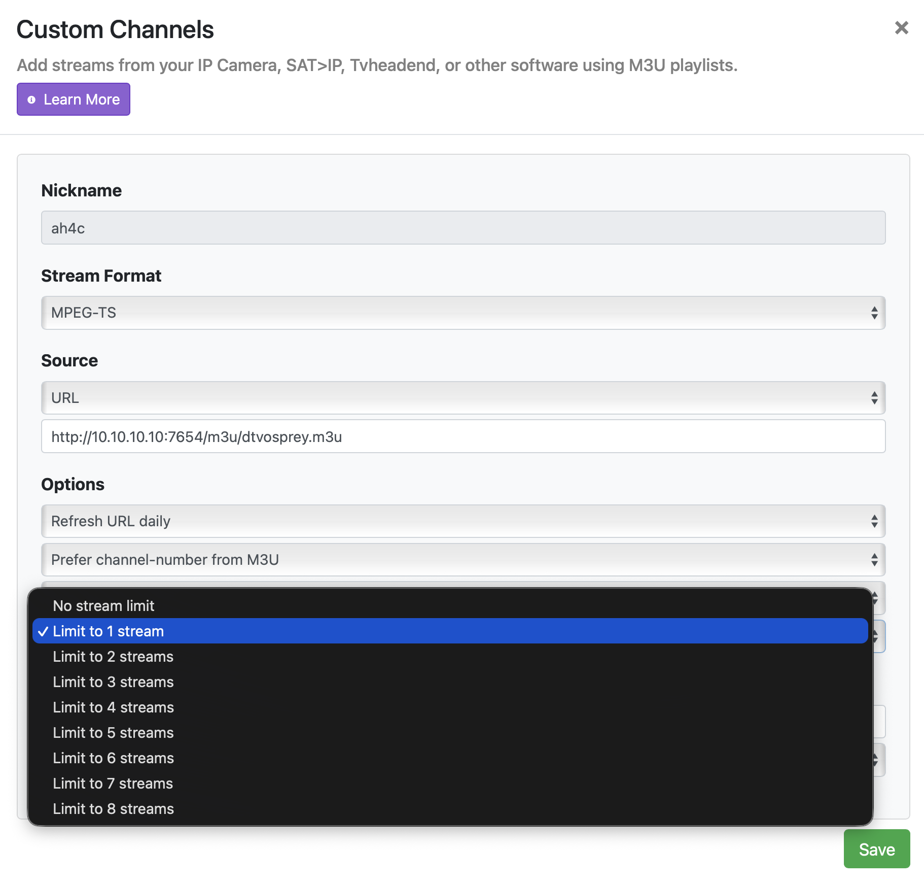Image resolution: width=924 pixels, height=884 pixels.
Task: Click the Stream Format dropdown arrows icon
Action: coord(874,313)
